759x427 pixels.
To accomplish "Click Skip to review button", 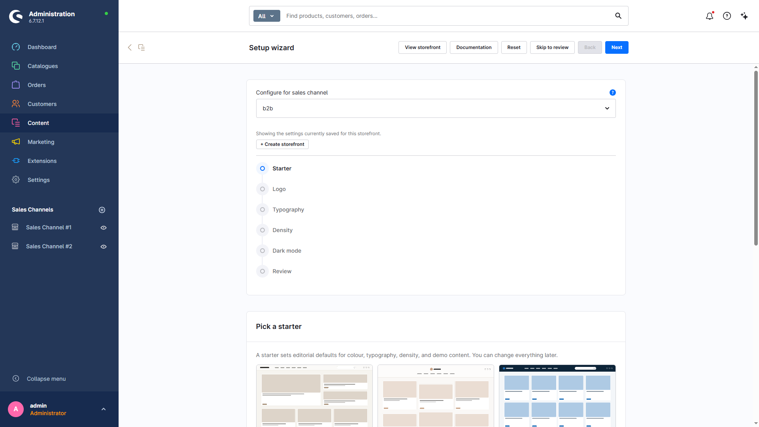I will (552, 47).
